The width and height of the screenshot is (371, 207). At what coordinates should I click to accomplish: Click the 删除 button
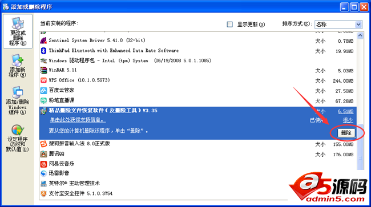(346, 133)
